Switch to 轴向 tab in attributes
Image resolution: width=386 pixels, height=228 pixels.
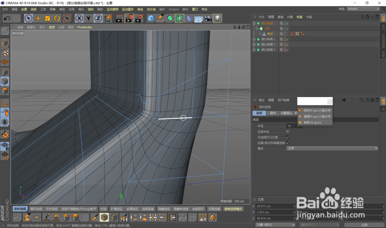click(x=273, y=113)
